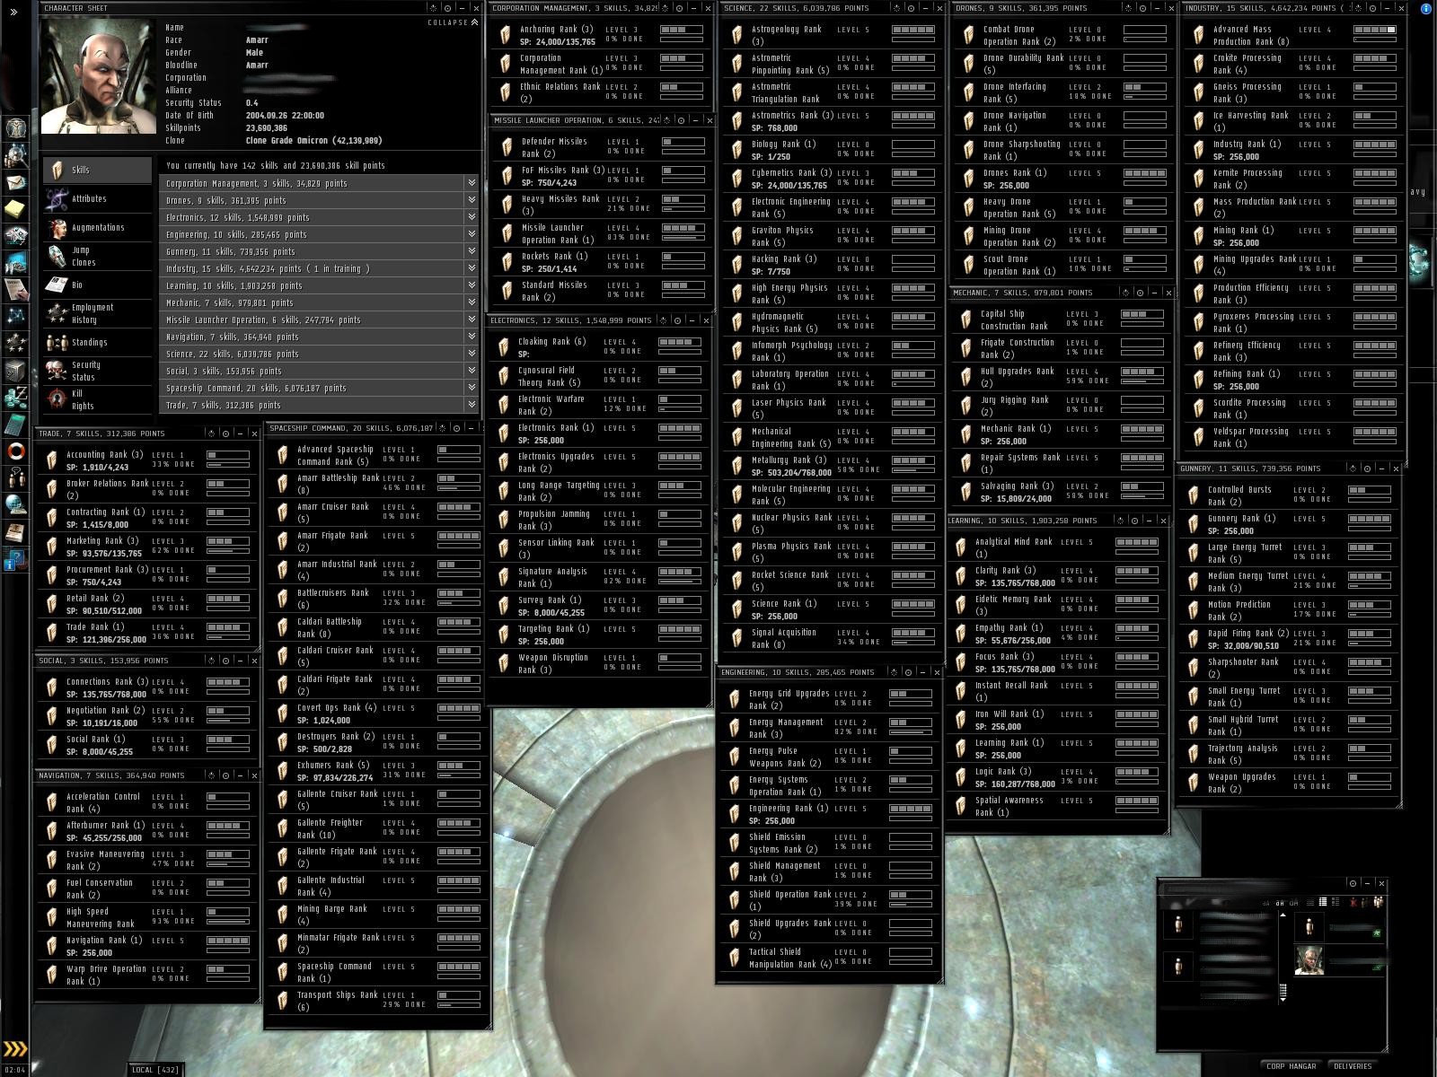Viewport: 1437px width, 1077px height.
Task: Open the Kill Rights tab
Action: (x=98, y=399)
